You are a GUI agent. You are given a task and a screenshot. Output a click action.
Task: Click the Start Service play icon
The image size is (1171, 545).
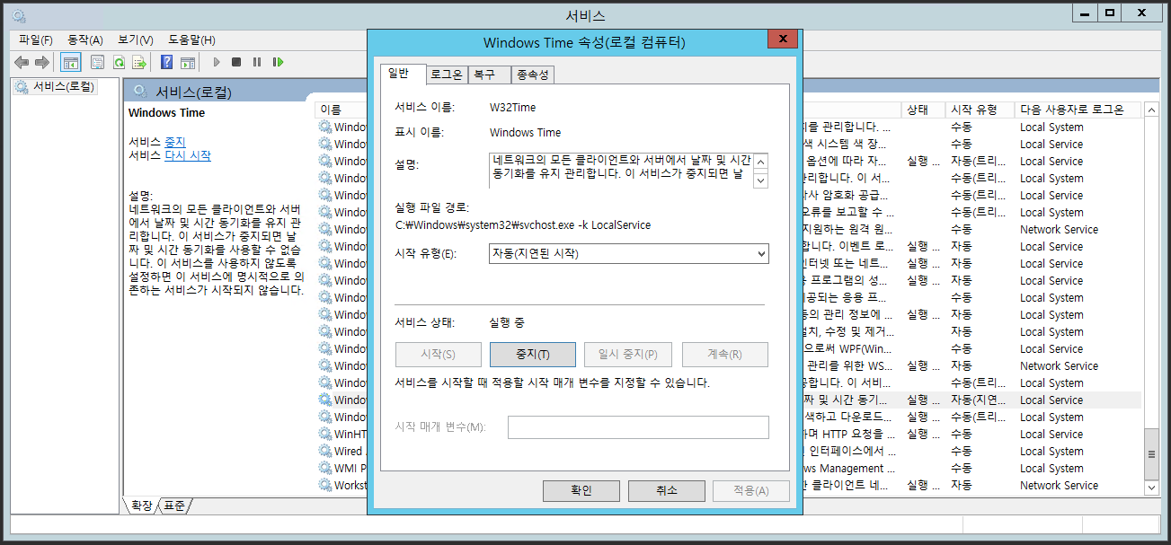[217, 62]
